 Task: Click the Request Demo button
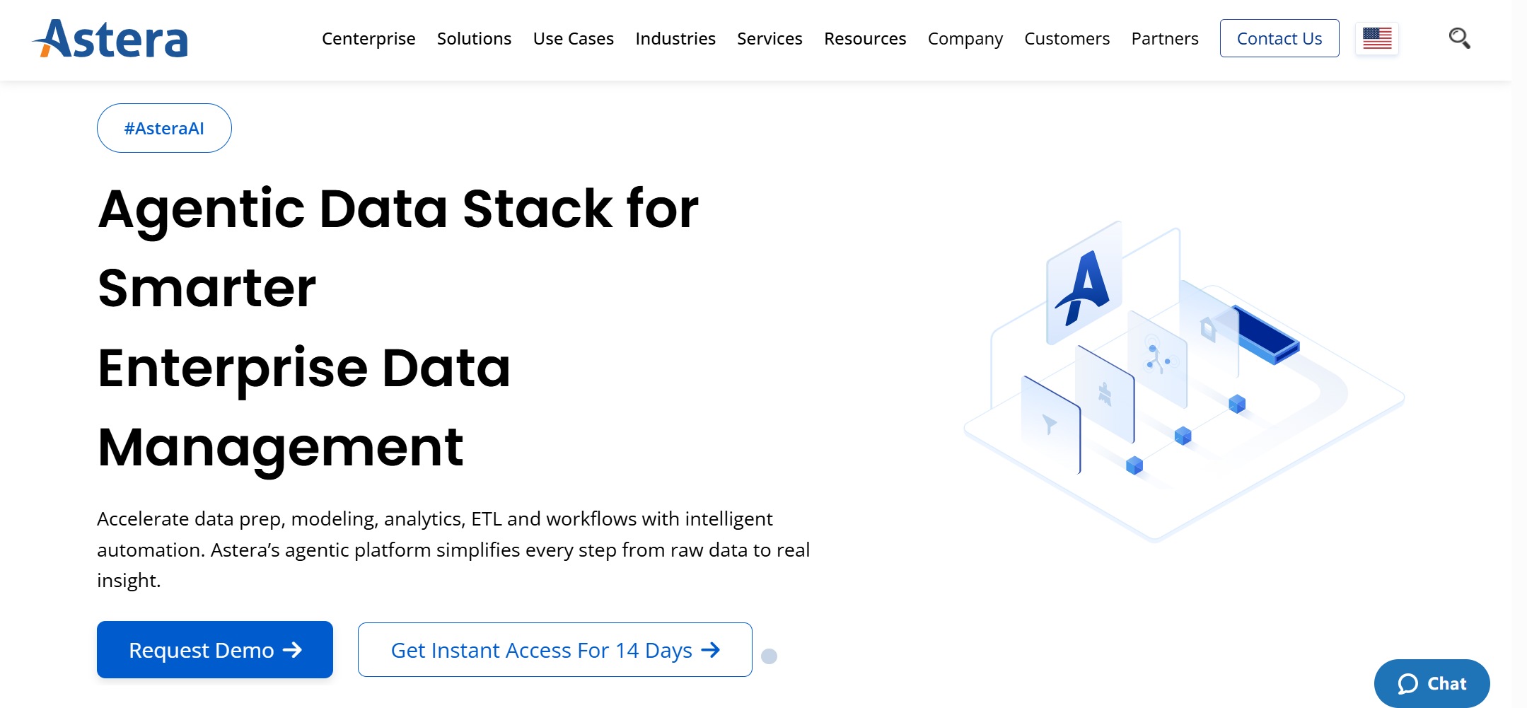215,649
